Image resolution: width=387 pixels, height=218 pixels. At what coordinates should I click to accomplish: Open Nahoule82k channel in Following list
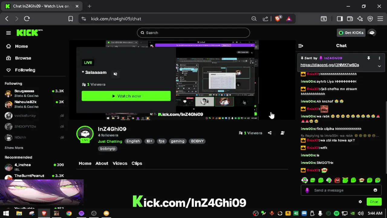[34, 104]
